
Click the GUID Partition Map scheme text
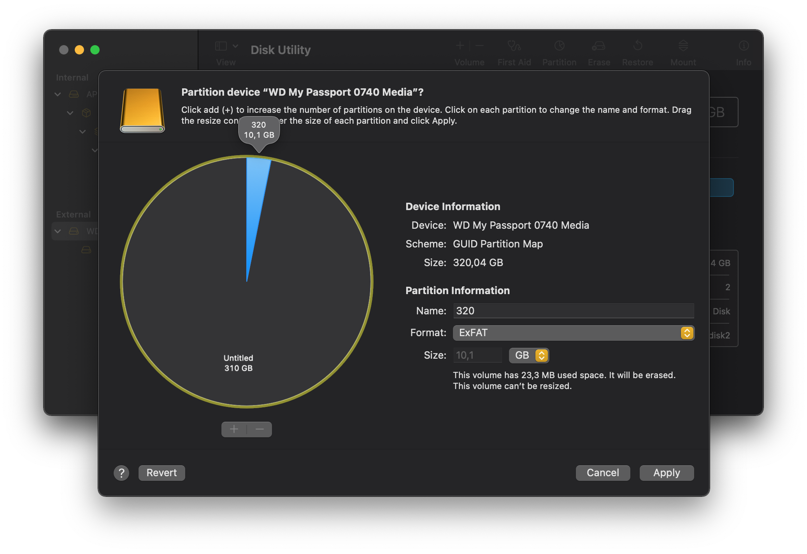coord(498,244)
